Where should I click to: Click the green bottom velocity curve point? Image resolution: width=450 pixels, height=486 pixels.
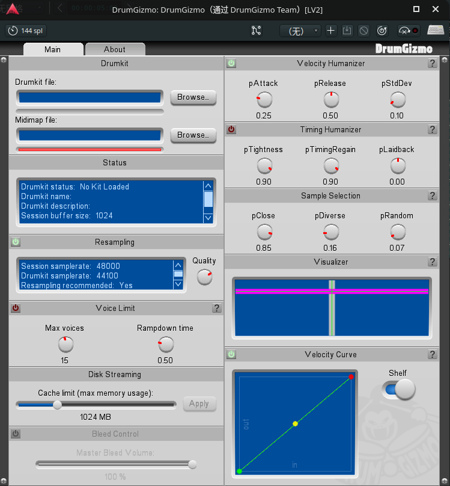[x=239, y=471]
